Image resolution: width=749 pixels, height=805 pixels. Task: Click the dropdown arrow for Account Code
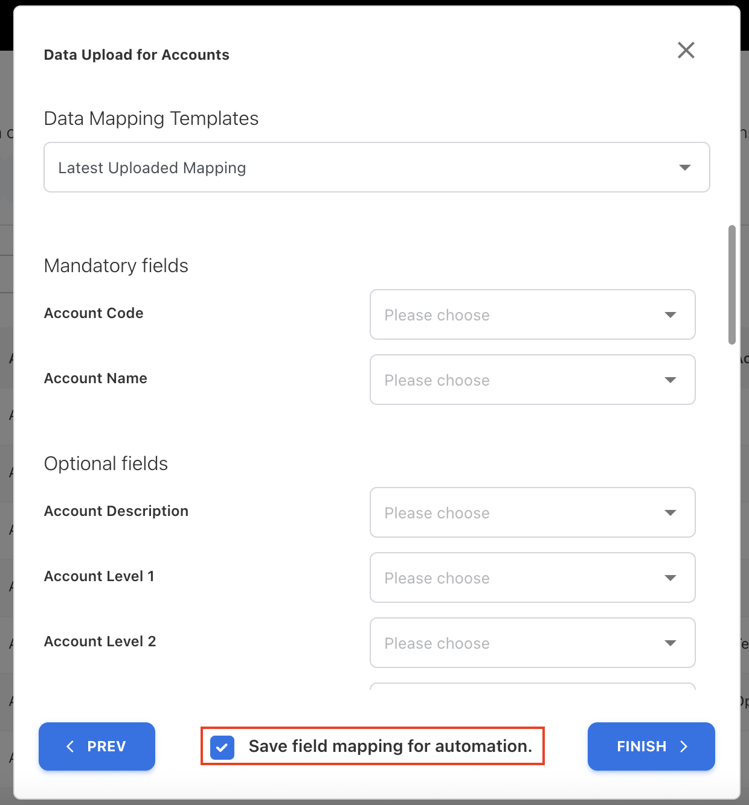(x=670, y=314)
